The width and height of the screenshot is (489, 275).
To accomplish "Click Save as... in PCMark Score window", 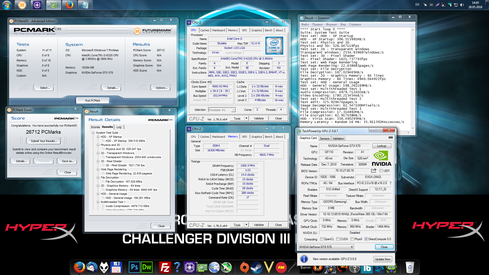I will (68, 161).
